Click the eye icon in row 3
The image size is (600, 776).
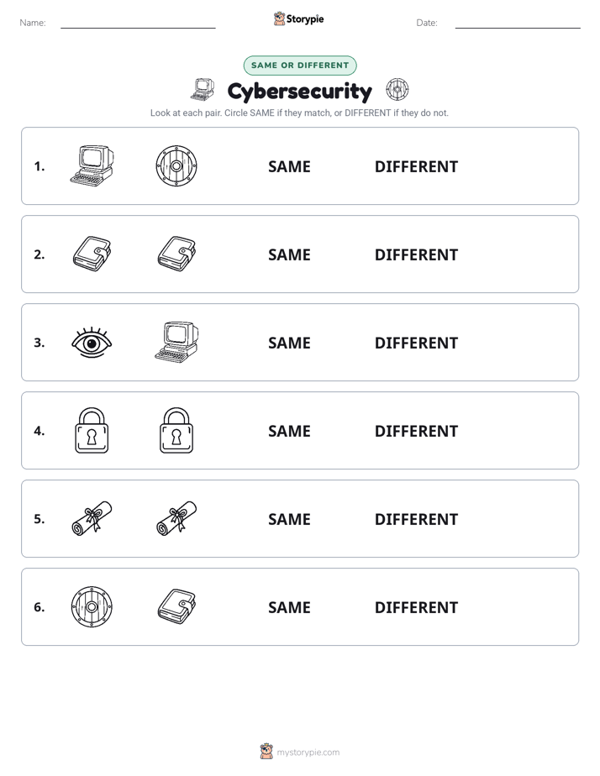[92, 343]
